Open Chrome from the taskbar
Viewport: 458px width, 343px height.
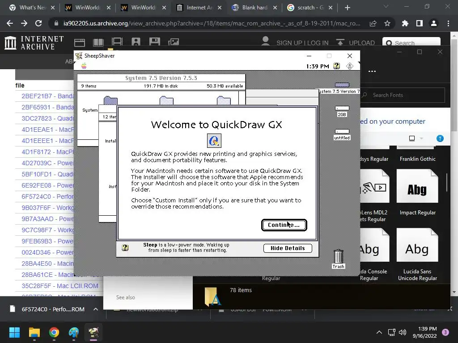(x=54, y=332)
